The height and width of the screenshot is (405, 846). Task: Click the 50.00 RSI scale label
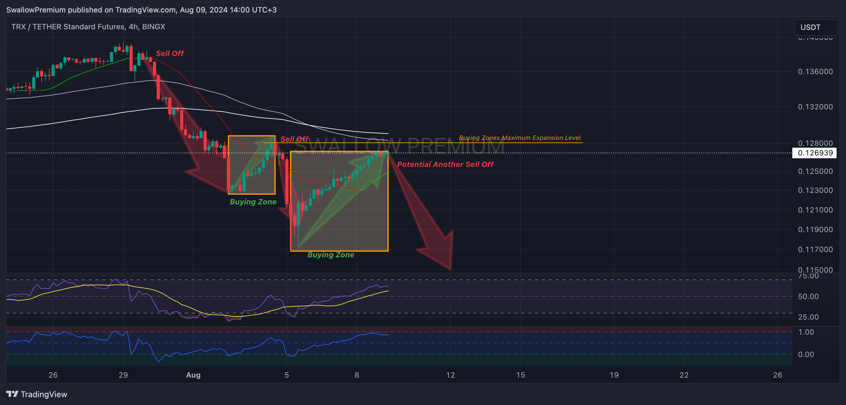pos(808,297)
